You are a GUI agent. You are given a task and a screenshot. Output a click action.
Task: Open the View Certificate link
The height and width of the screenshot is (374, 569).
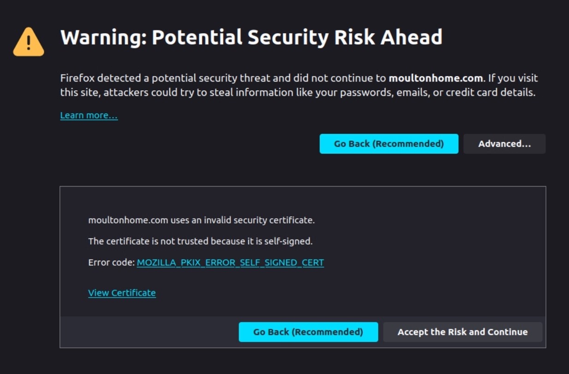pyautogui.click(x=122, y=293)
